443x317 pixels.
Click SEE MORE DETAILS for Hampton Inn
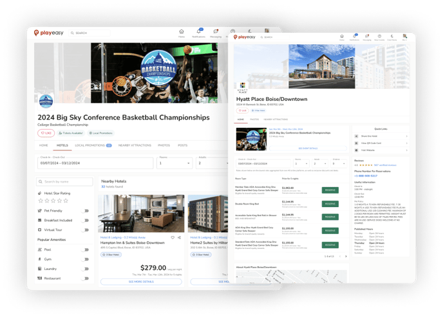point(141,282)
